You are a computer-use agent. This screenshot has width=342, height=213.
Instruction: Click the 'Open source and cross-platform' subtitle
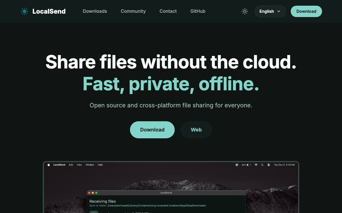click(x=171, y=105)
